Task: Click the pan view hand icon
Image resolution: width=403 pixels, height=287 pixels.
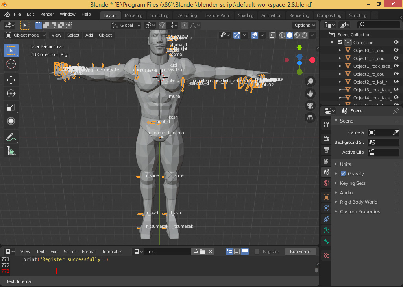Action: (x=310, y=93)
